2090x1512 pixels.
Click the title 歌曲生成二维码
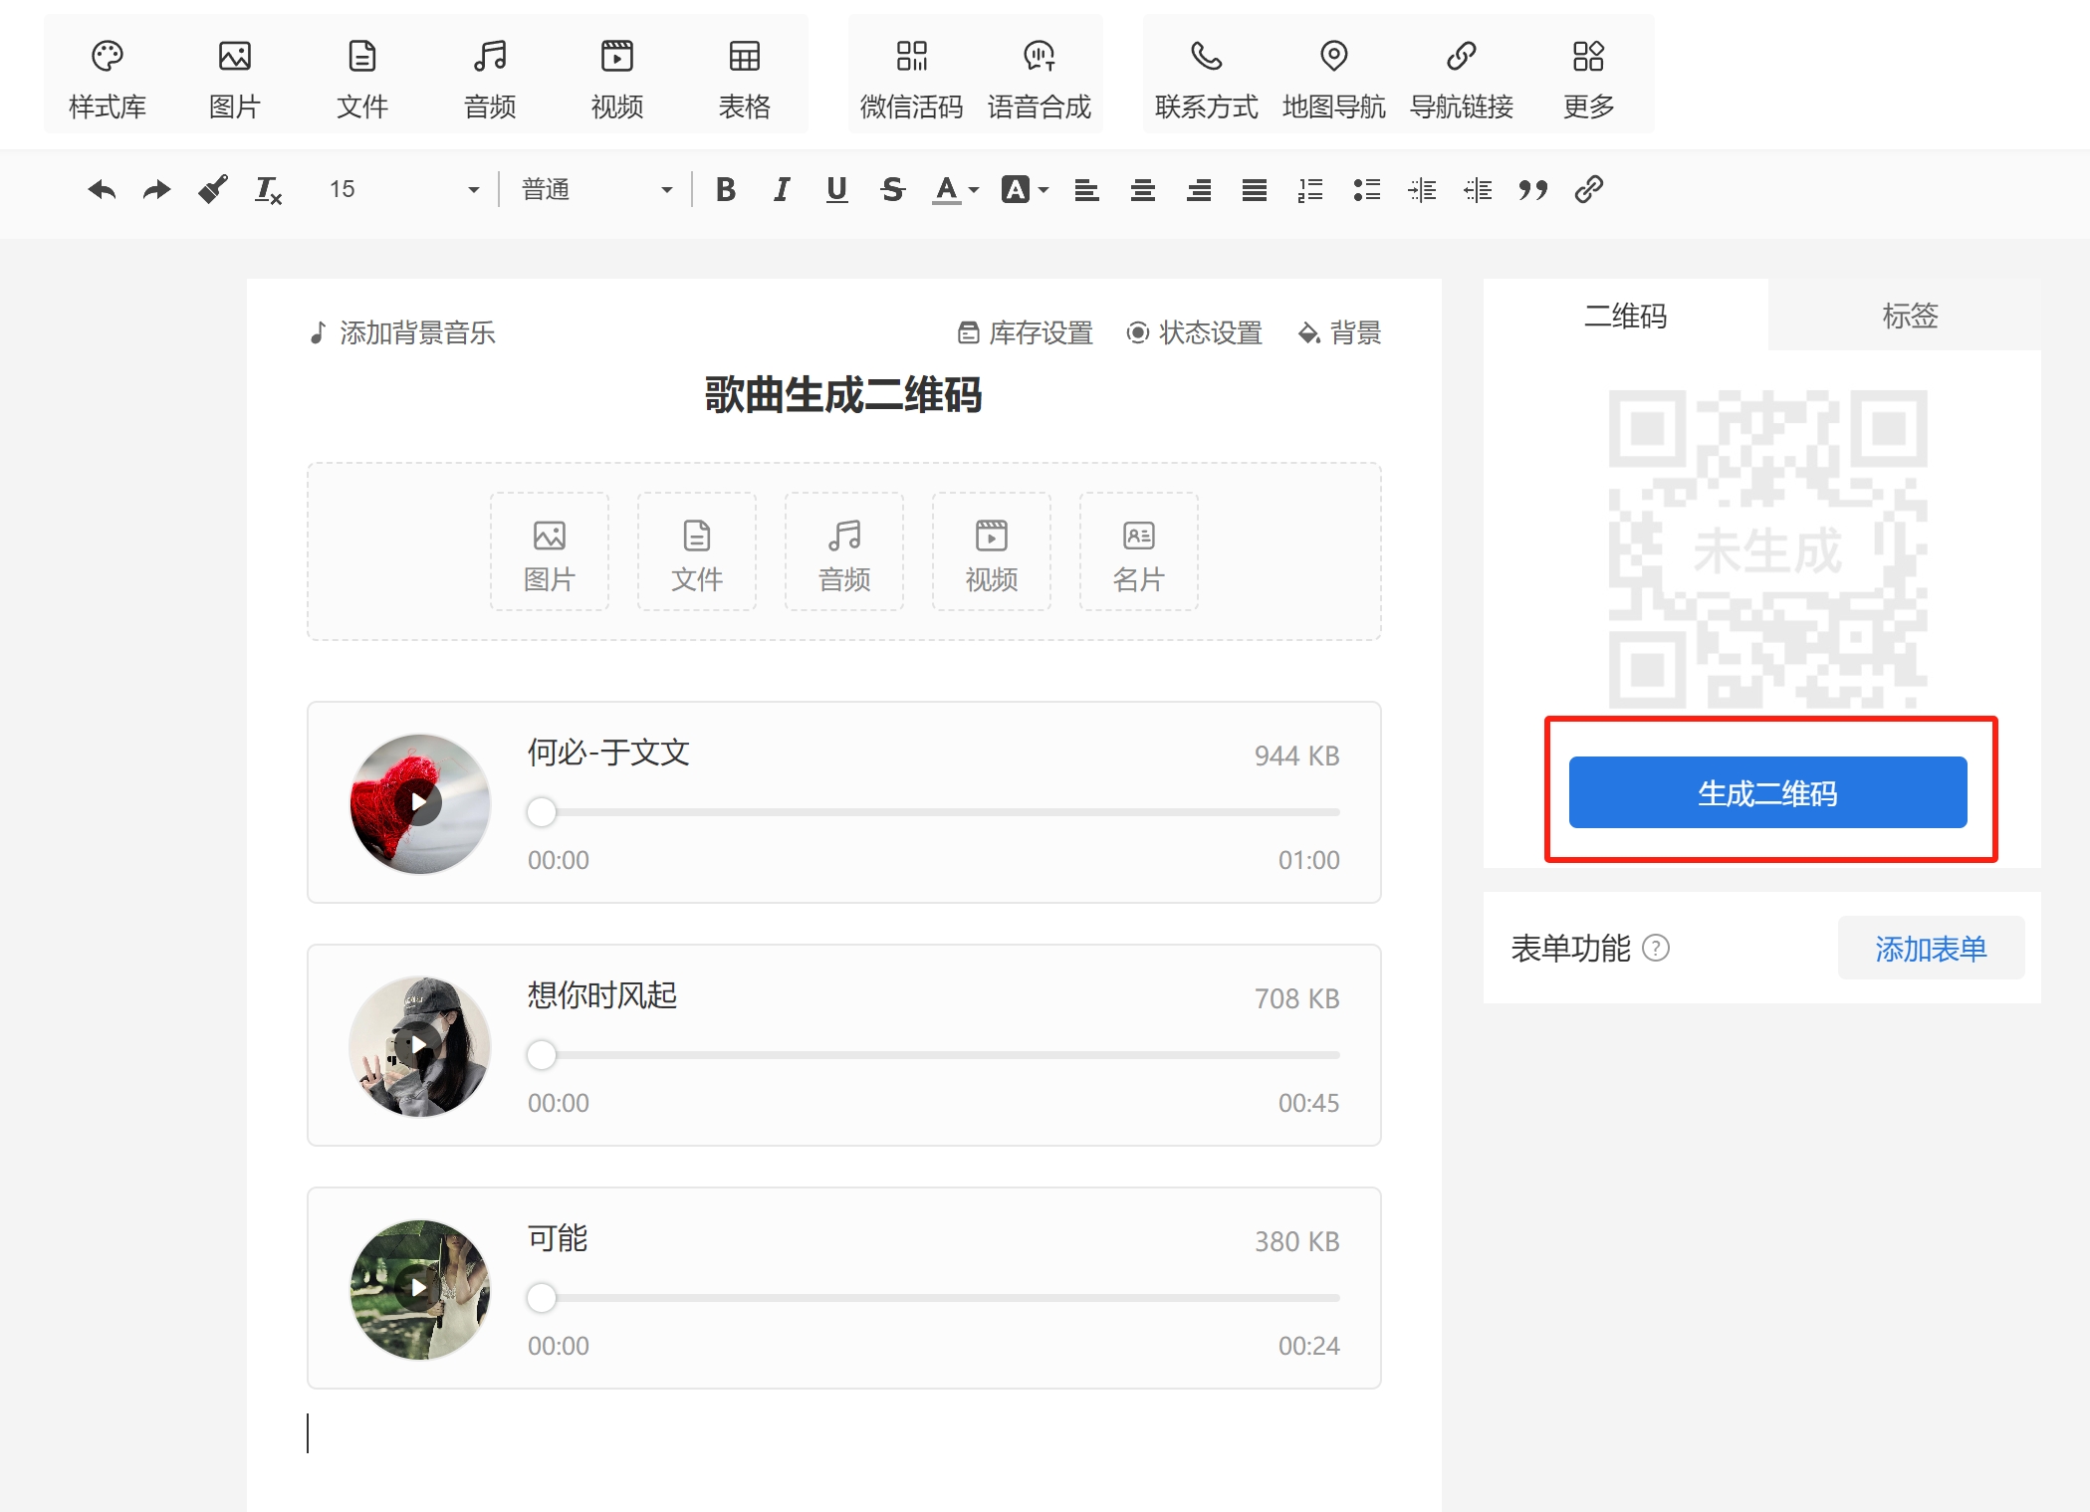(x=843, y=395)
